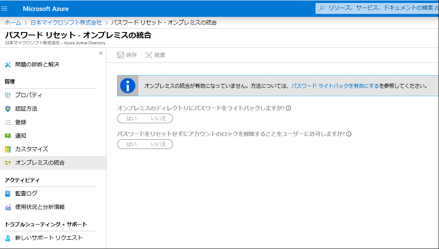Click the search magnifier icon
The image size is (439, 249).
coord(322,8)
